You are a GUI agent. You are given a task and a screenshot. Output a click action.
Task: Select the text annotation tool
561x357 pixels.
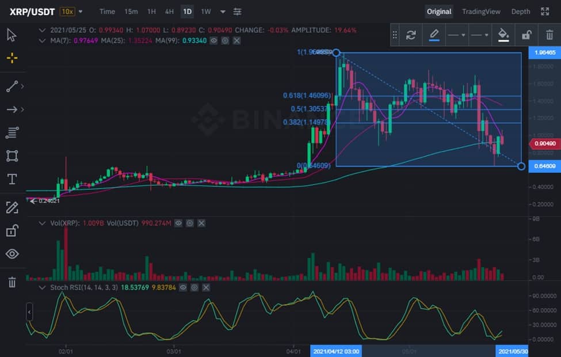tap(12, 179)
